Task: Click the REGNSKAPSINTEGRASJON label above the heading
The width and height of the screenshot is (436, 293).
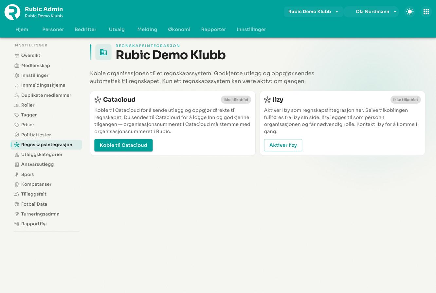Action: 148,46
